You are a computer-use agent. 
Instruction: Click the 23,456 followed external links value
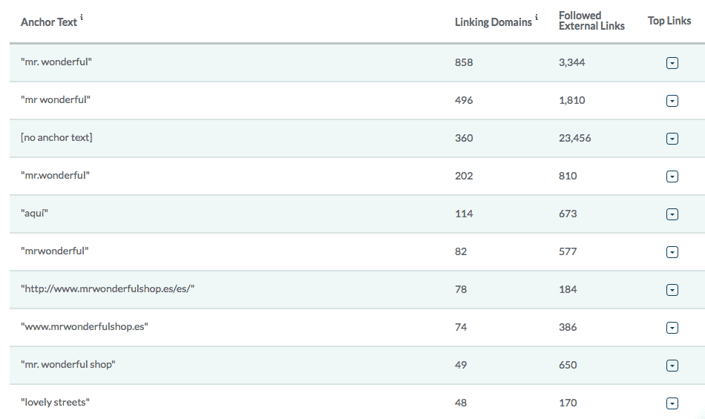click(x=575, y=138)
